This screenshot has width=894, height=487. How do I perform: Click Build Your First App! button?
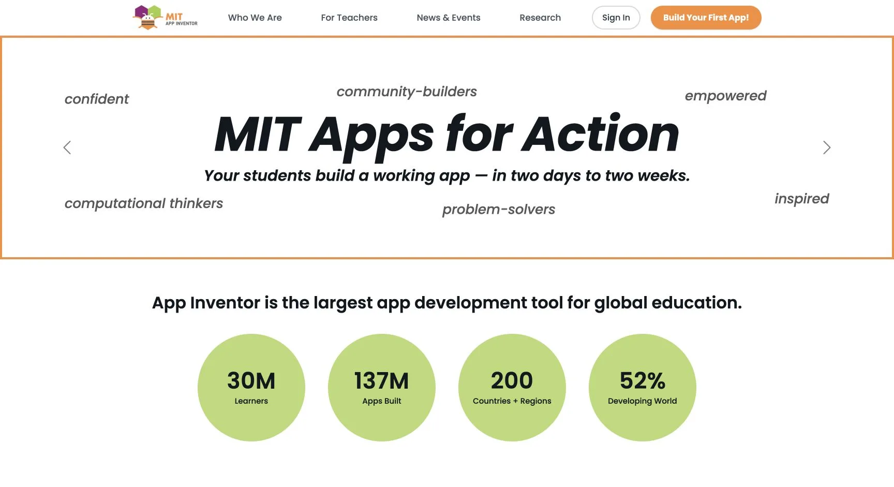click(x=706, y=18)
